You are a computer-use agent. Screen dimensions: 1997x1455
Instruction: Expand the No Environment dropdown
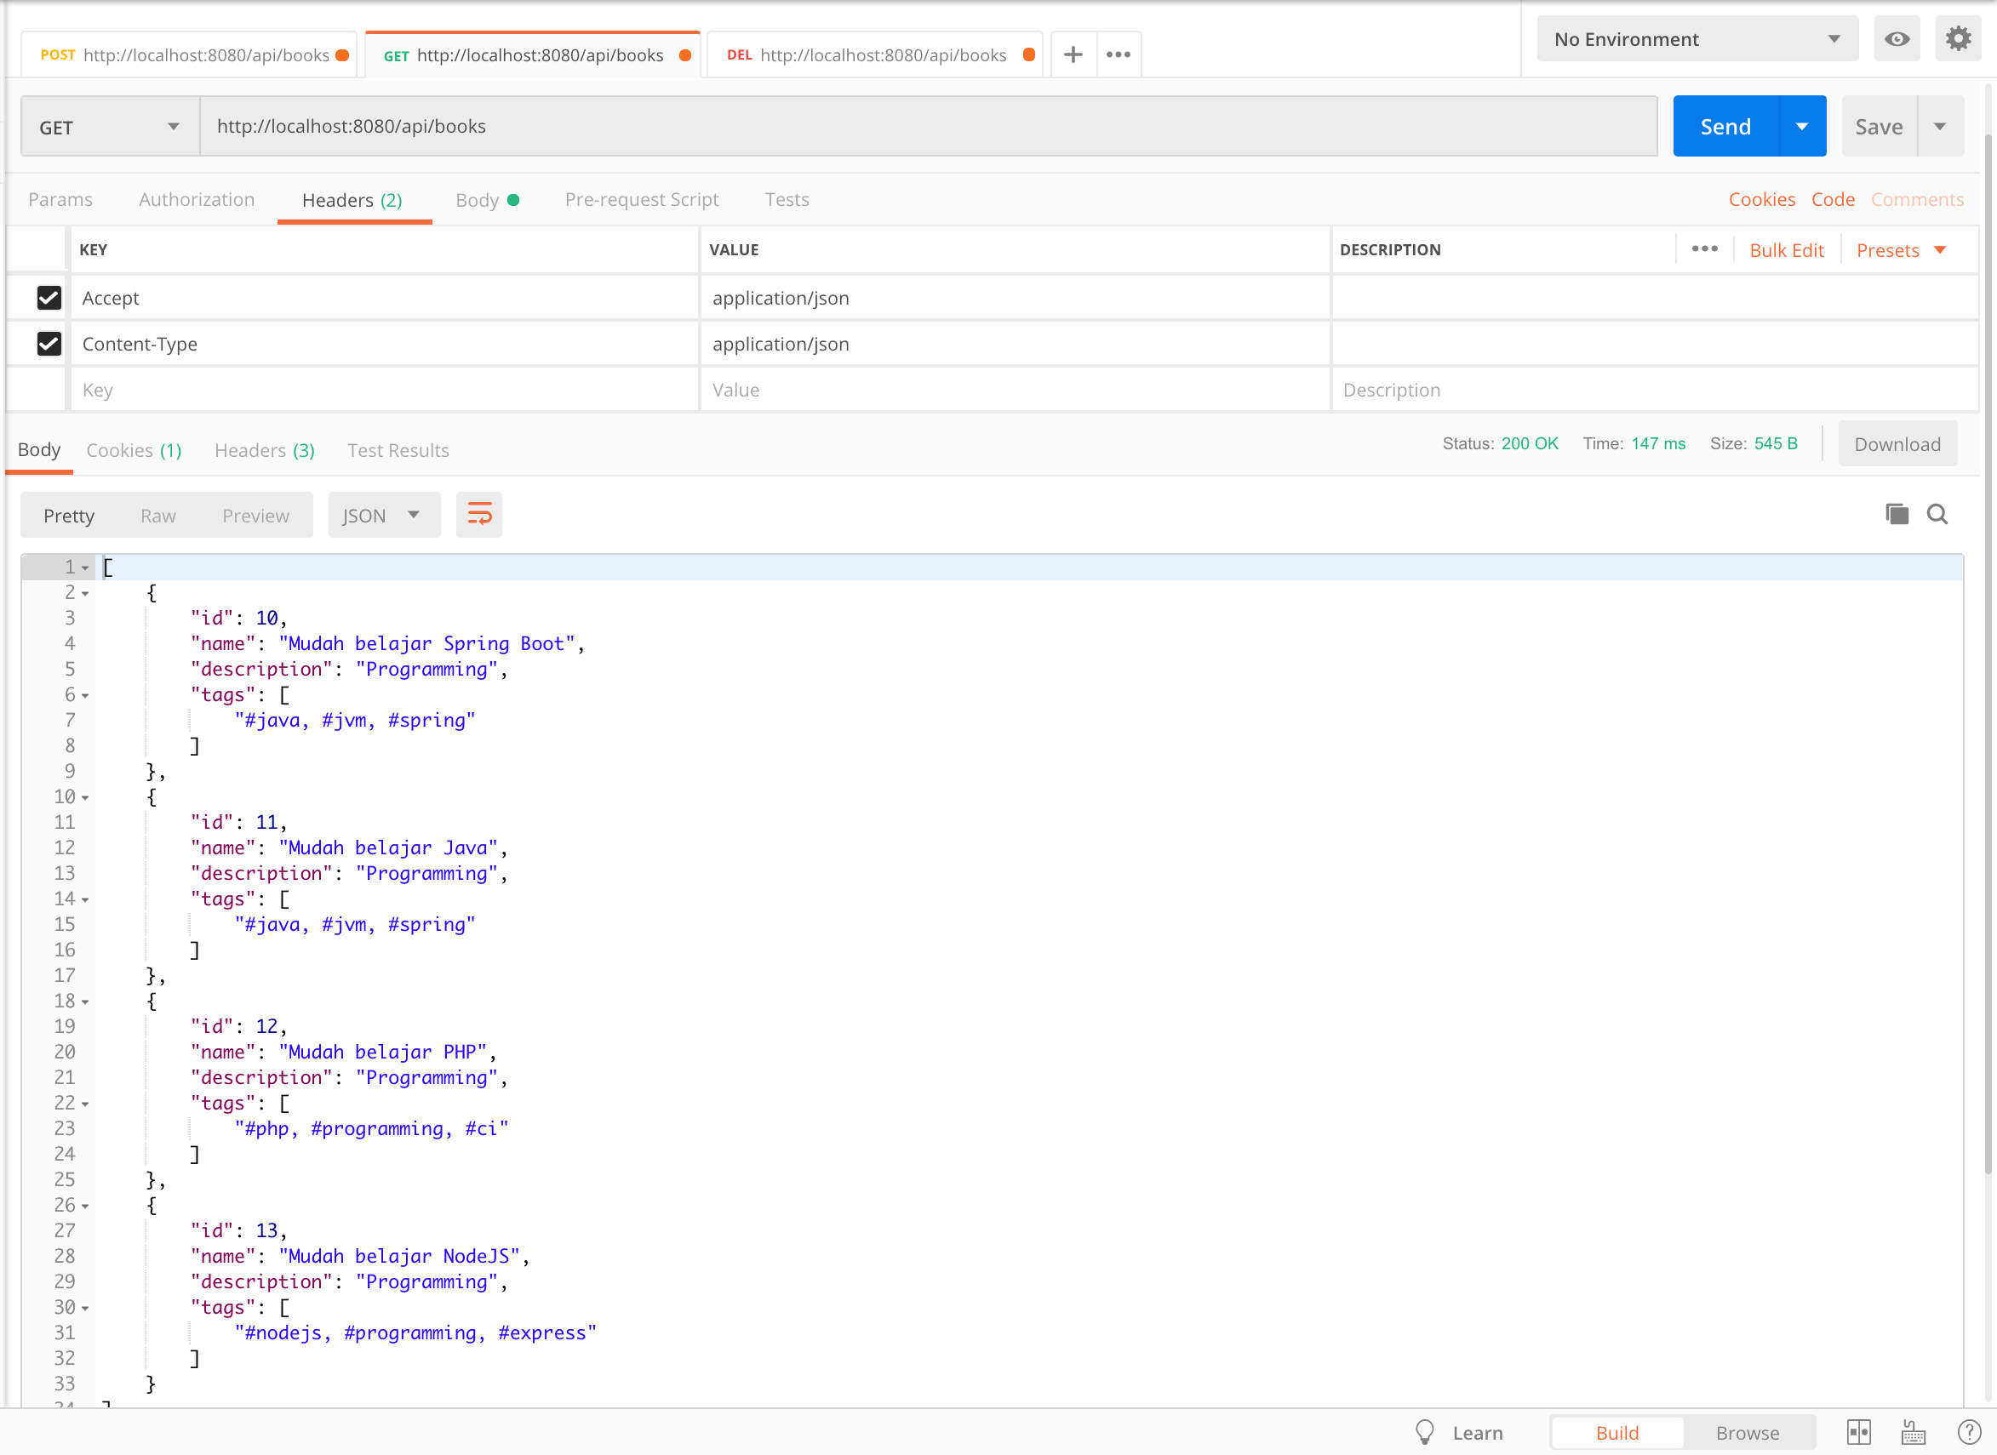(1697, 39)
